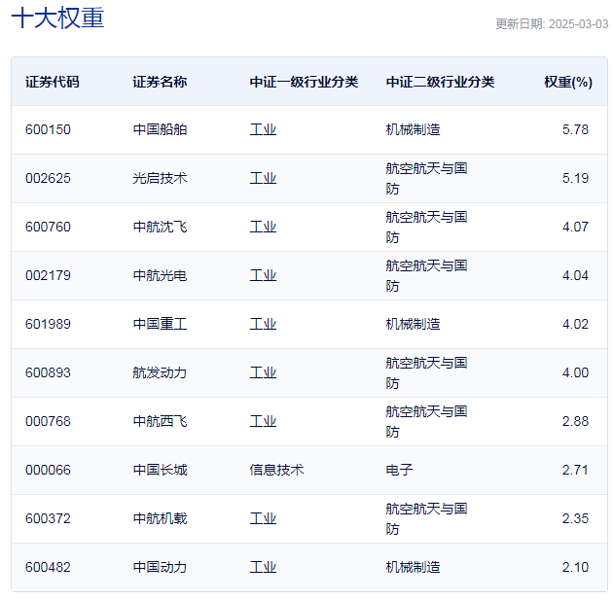The width and height of the screenshot is (613, 600).
Task: Select stock name 中国船舶
Action: click(160, 129)
